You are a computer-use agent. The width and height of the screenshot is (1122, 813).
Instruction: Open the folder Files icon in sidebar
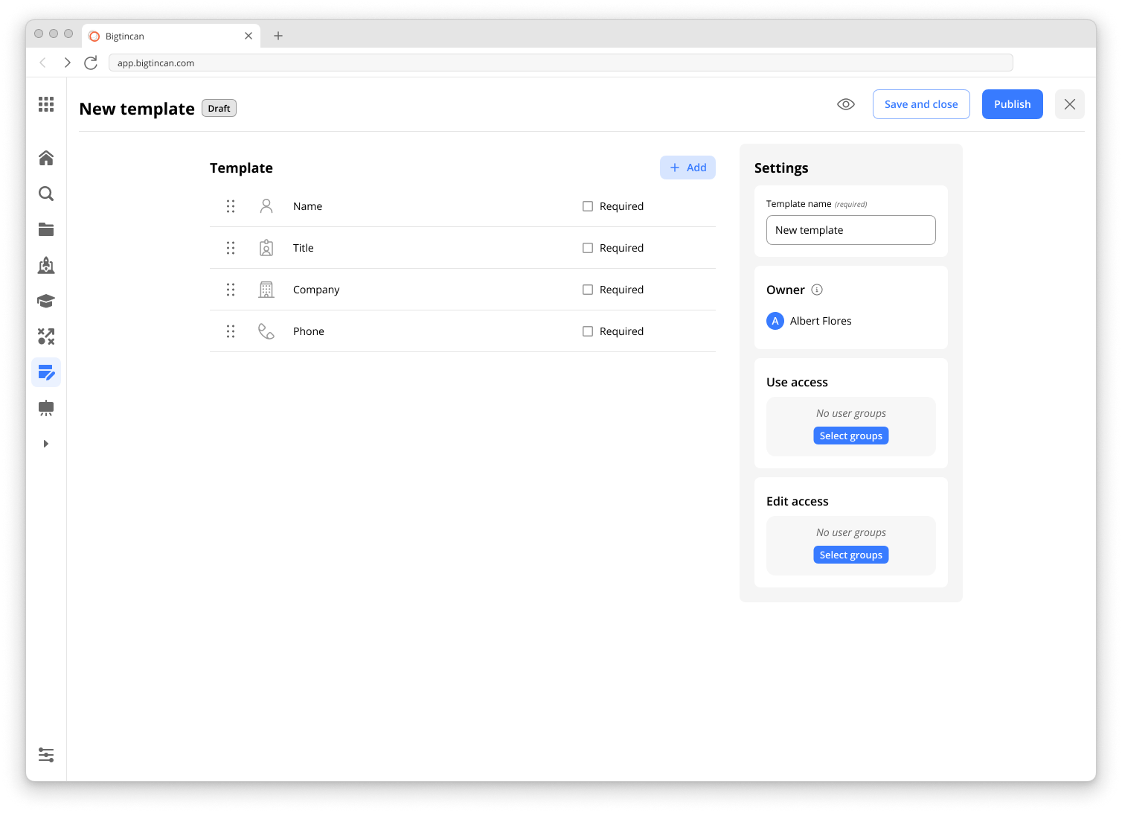click(x=46, y=229)
